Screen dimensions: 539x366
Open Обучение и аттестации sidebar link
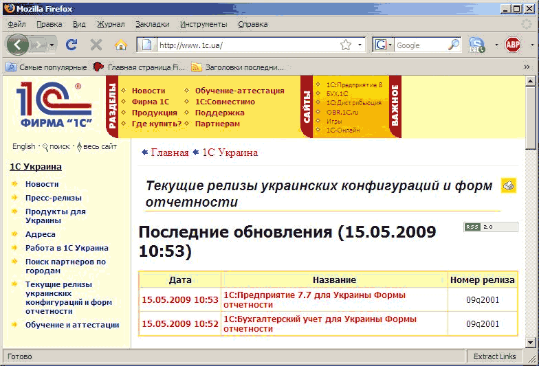(x=72, y=325)
